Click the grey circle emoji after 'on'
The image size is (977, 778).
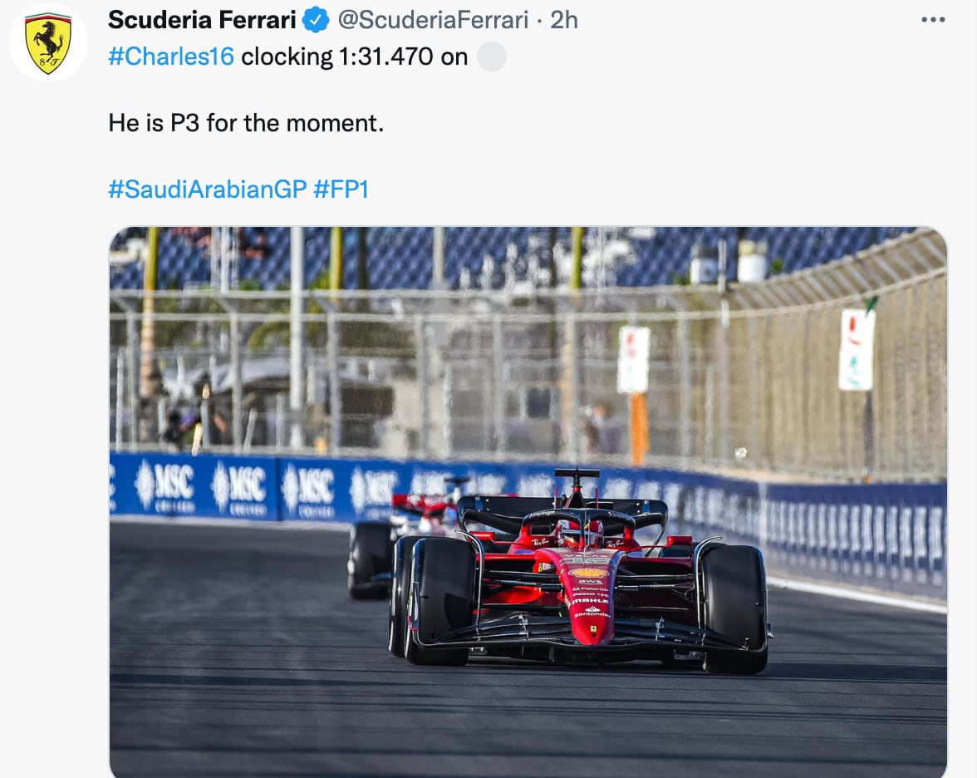tap(492, 57)
